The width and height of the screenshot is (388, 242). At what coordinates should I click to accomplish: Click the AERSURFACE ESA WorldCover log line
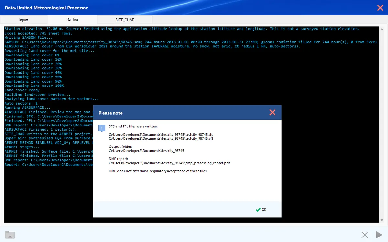pos(152,46)
